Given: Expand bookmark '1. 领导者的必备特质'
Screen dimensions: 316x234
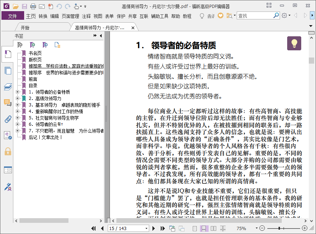Looking at the screenshot, I should pos(18,92).
